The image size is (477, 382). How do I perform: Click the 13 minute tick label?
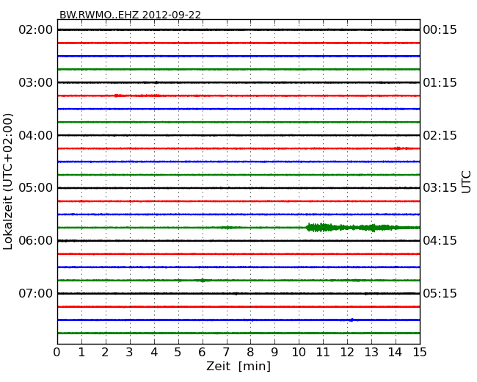[371, 353]
